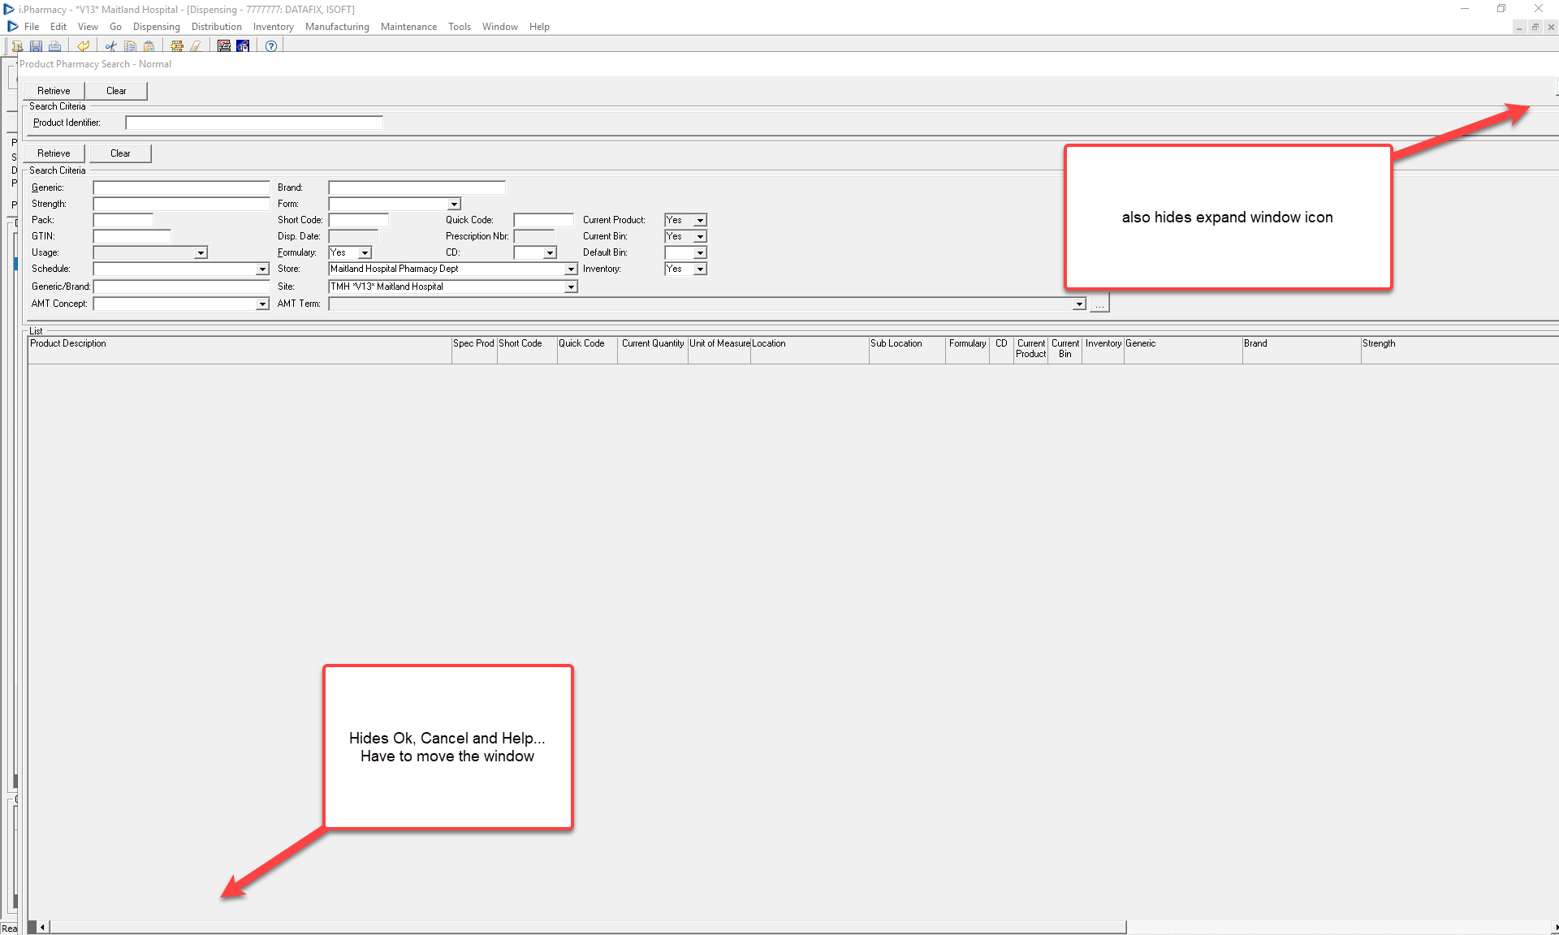The image size is (1559, 935).
Task: Open the Distribution menu
Action: pos(217,27)
